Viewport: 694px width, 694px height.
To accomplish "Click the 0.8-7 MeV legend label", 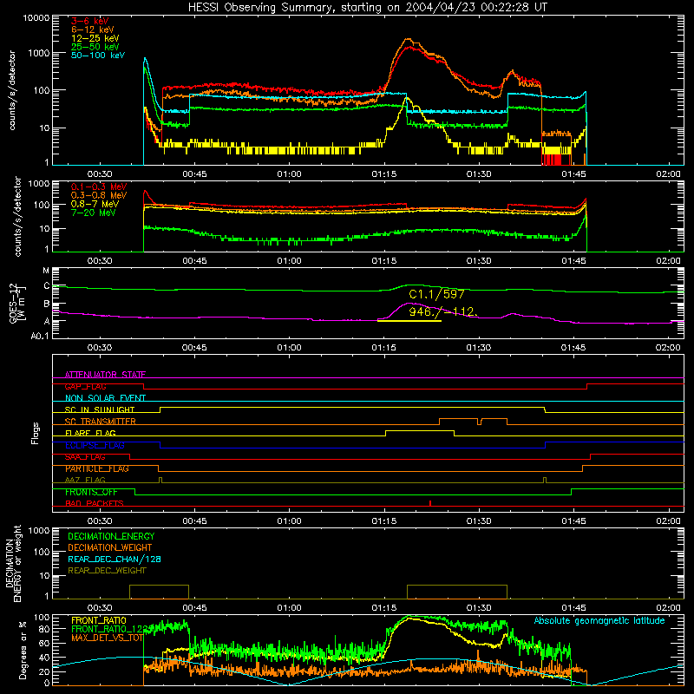I will [95, 204].
